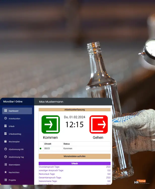Screen dimensions: 155x189
Task: Click the Dashboard grid icon
Action: pos(6,111)
